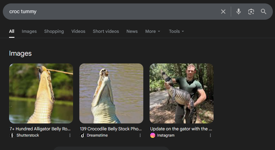
Task: Open three-dot menu for Shutterstock result
Action: [70, 135]
